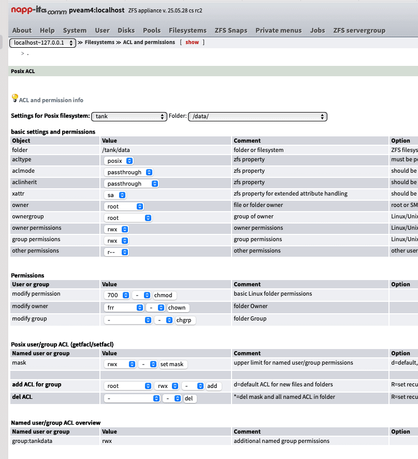Click the red show link

point(192,43)
